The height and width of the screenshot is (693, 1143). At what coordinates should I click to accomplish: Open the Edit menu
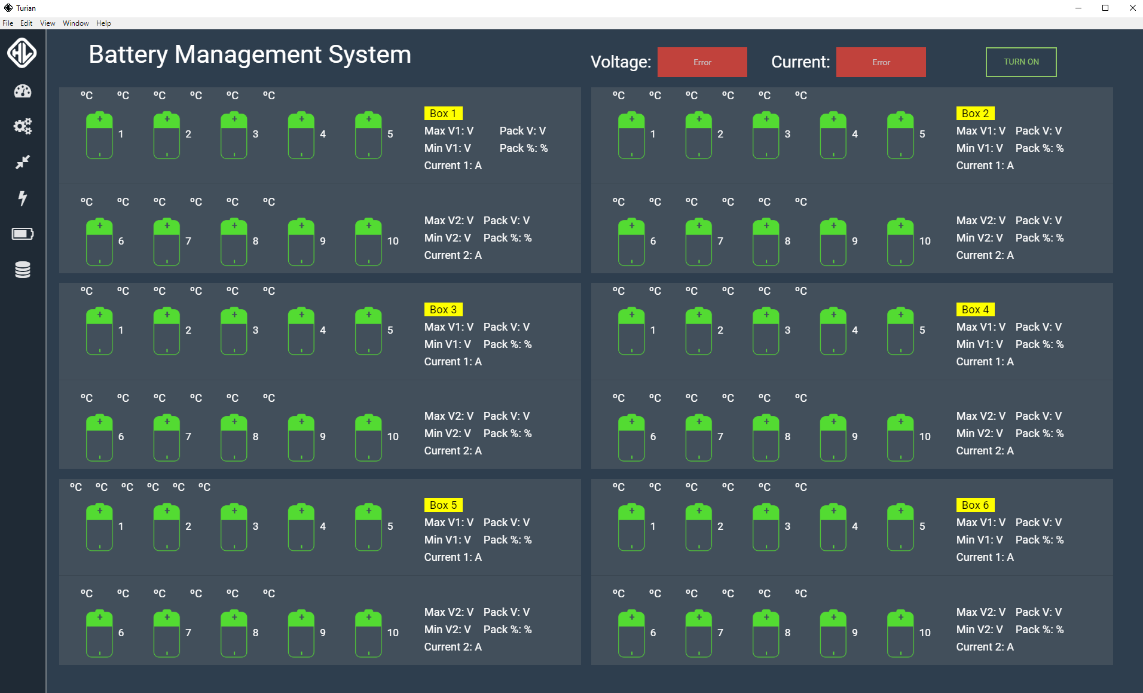click(x=26, y=23)
